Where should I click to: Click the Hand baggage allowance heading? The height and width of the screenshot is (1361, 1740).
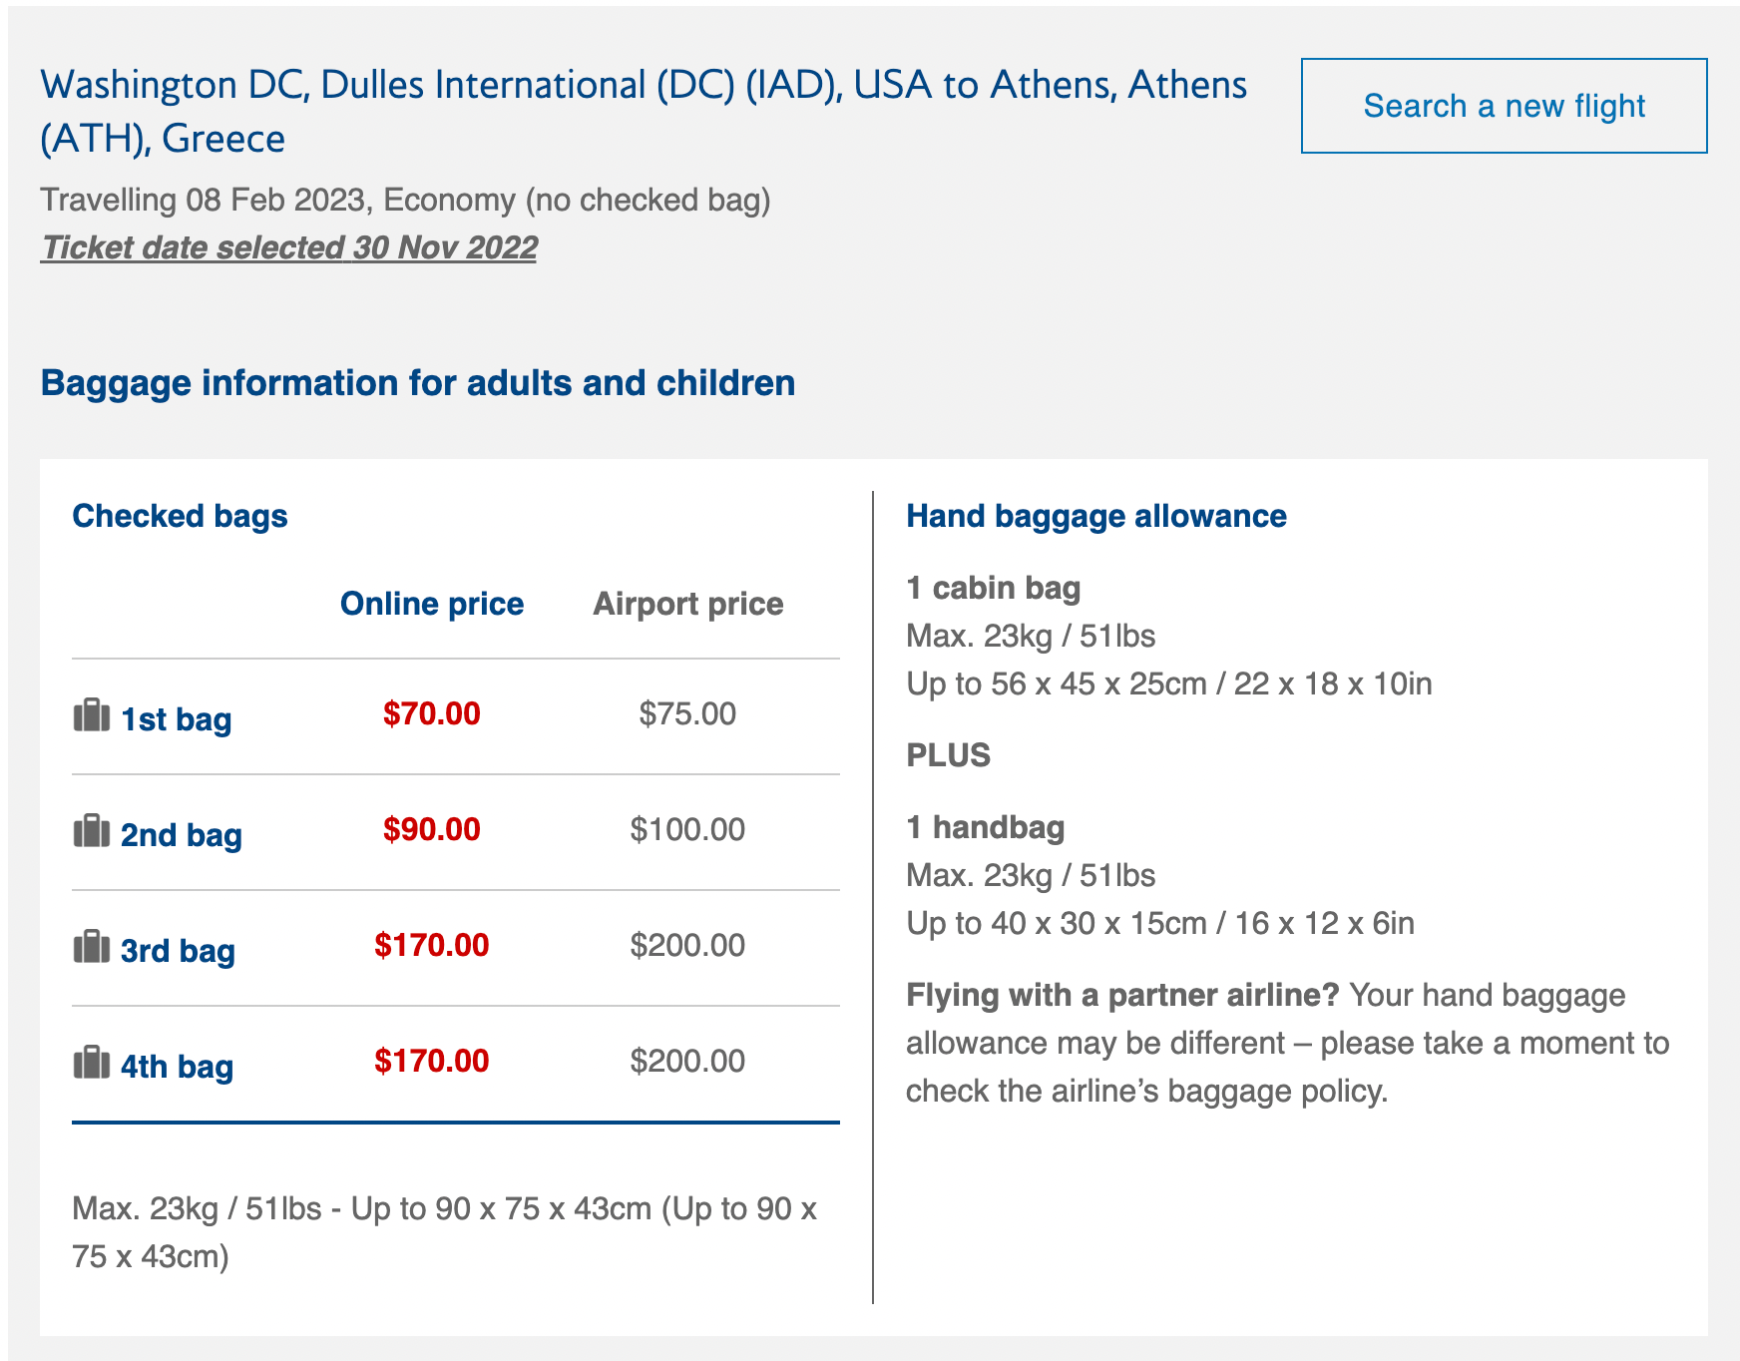click(x=1096, y=517)
